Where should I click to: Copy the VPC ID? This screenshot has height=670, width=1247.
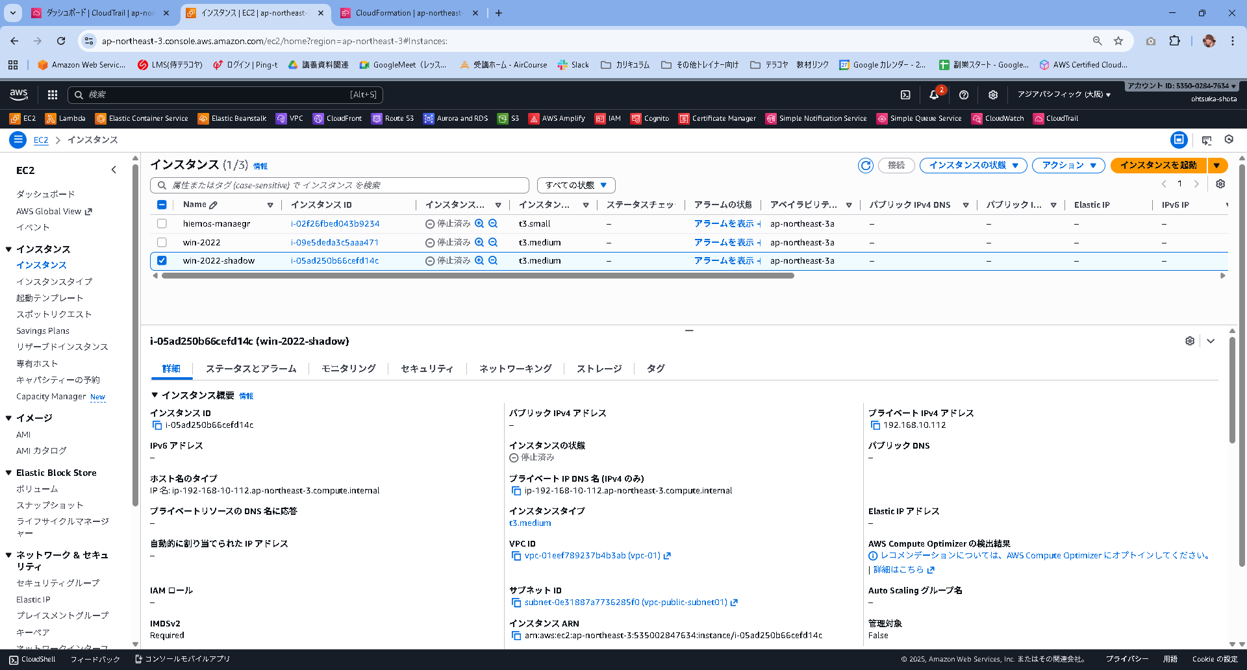point(516,556)
